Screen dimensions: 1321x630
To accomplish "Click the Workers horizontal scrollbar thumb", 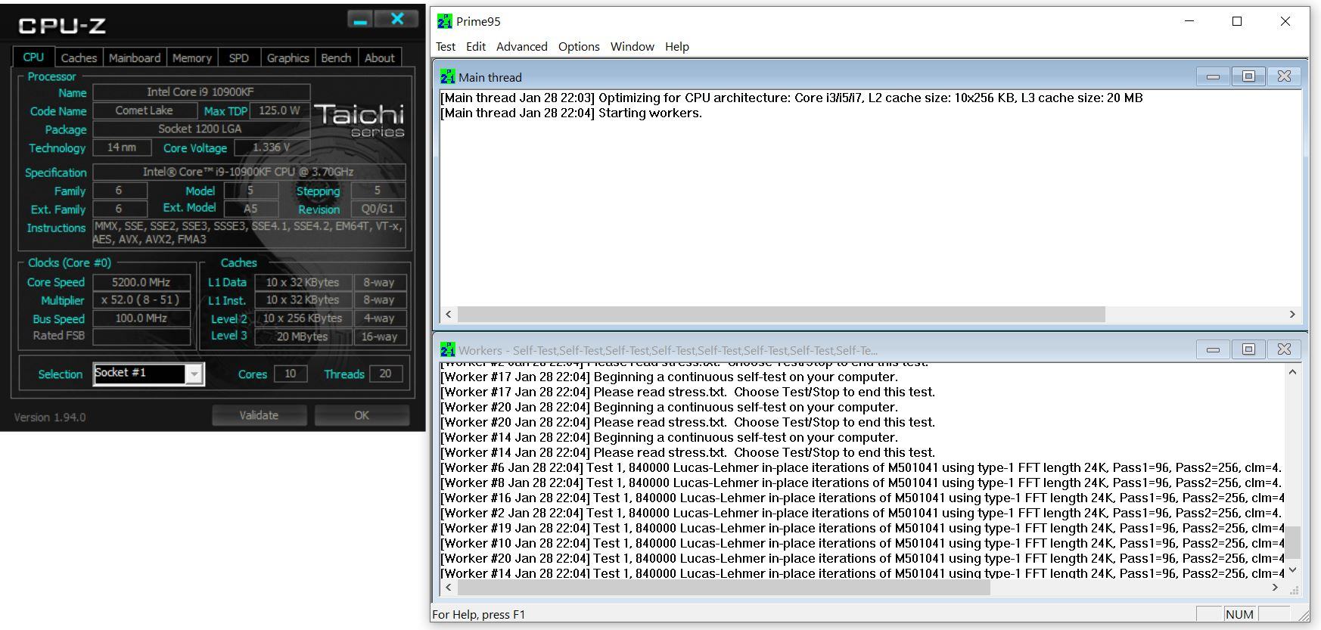I will point(723,588).
